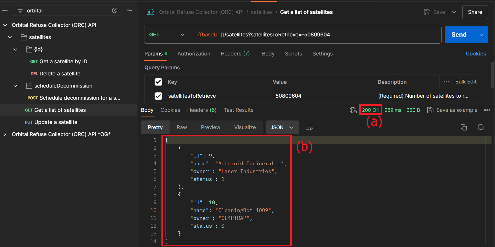Select the Delete a satellite request
The height and width of the screenshot is (247, 495).
[x=60, y=74]
